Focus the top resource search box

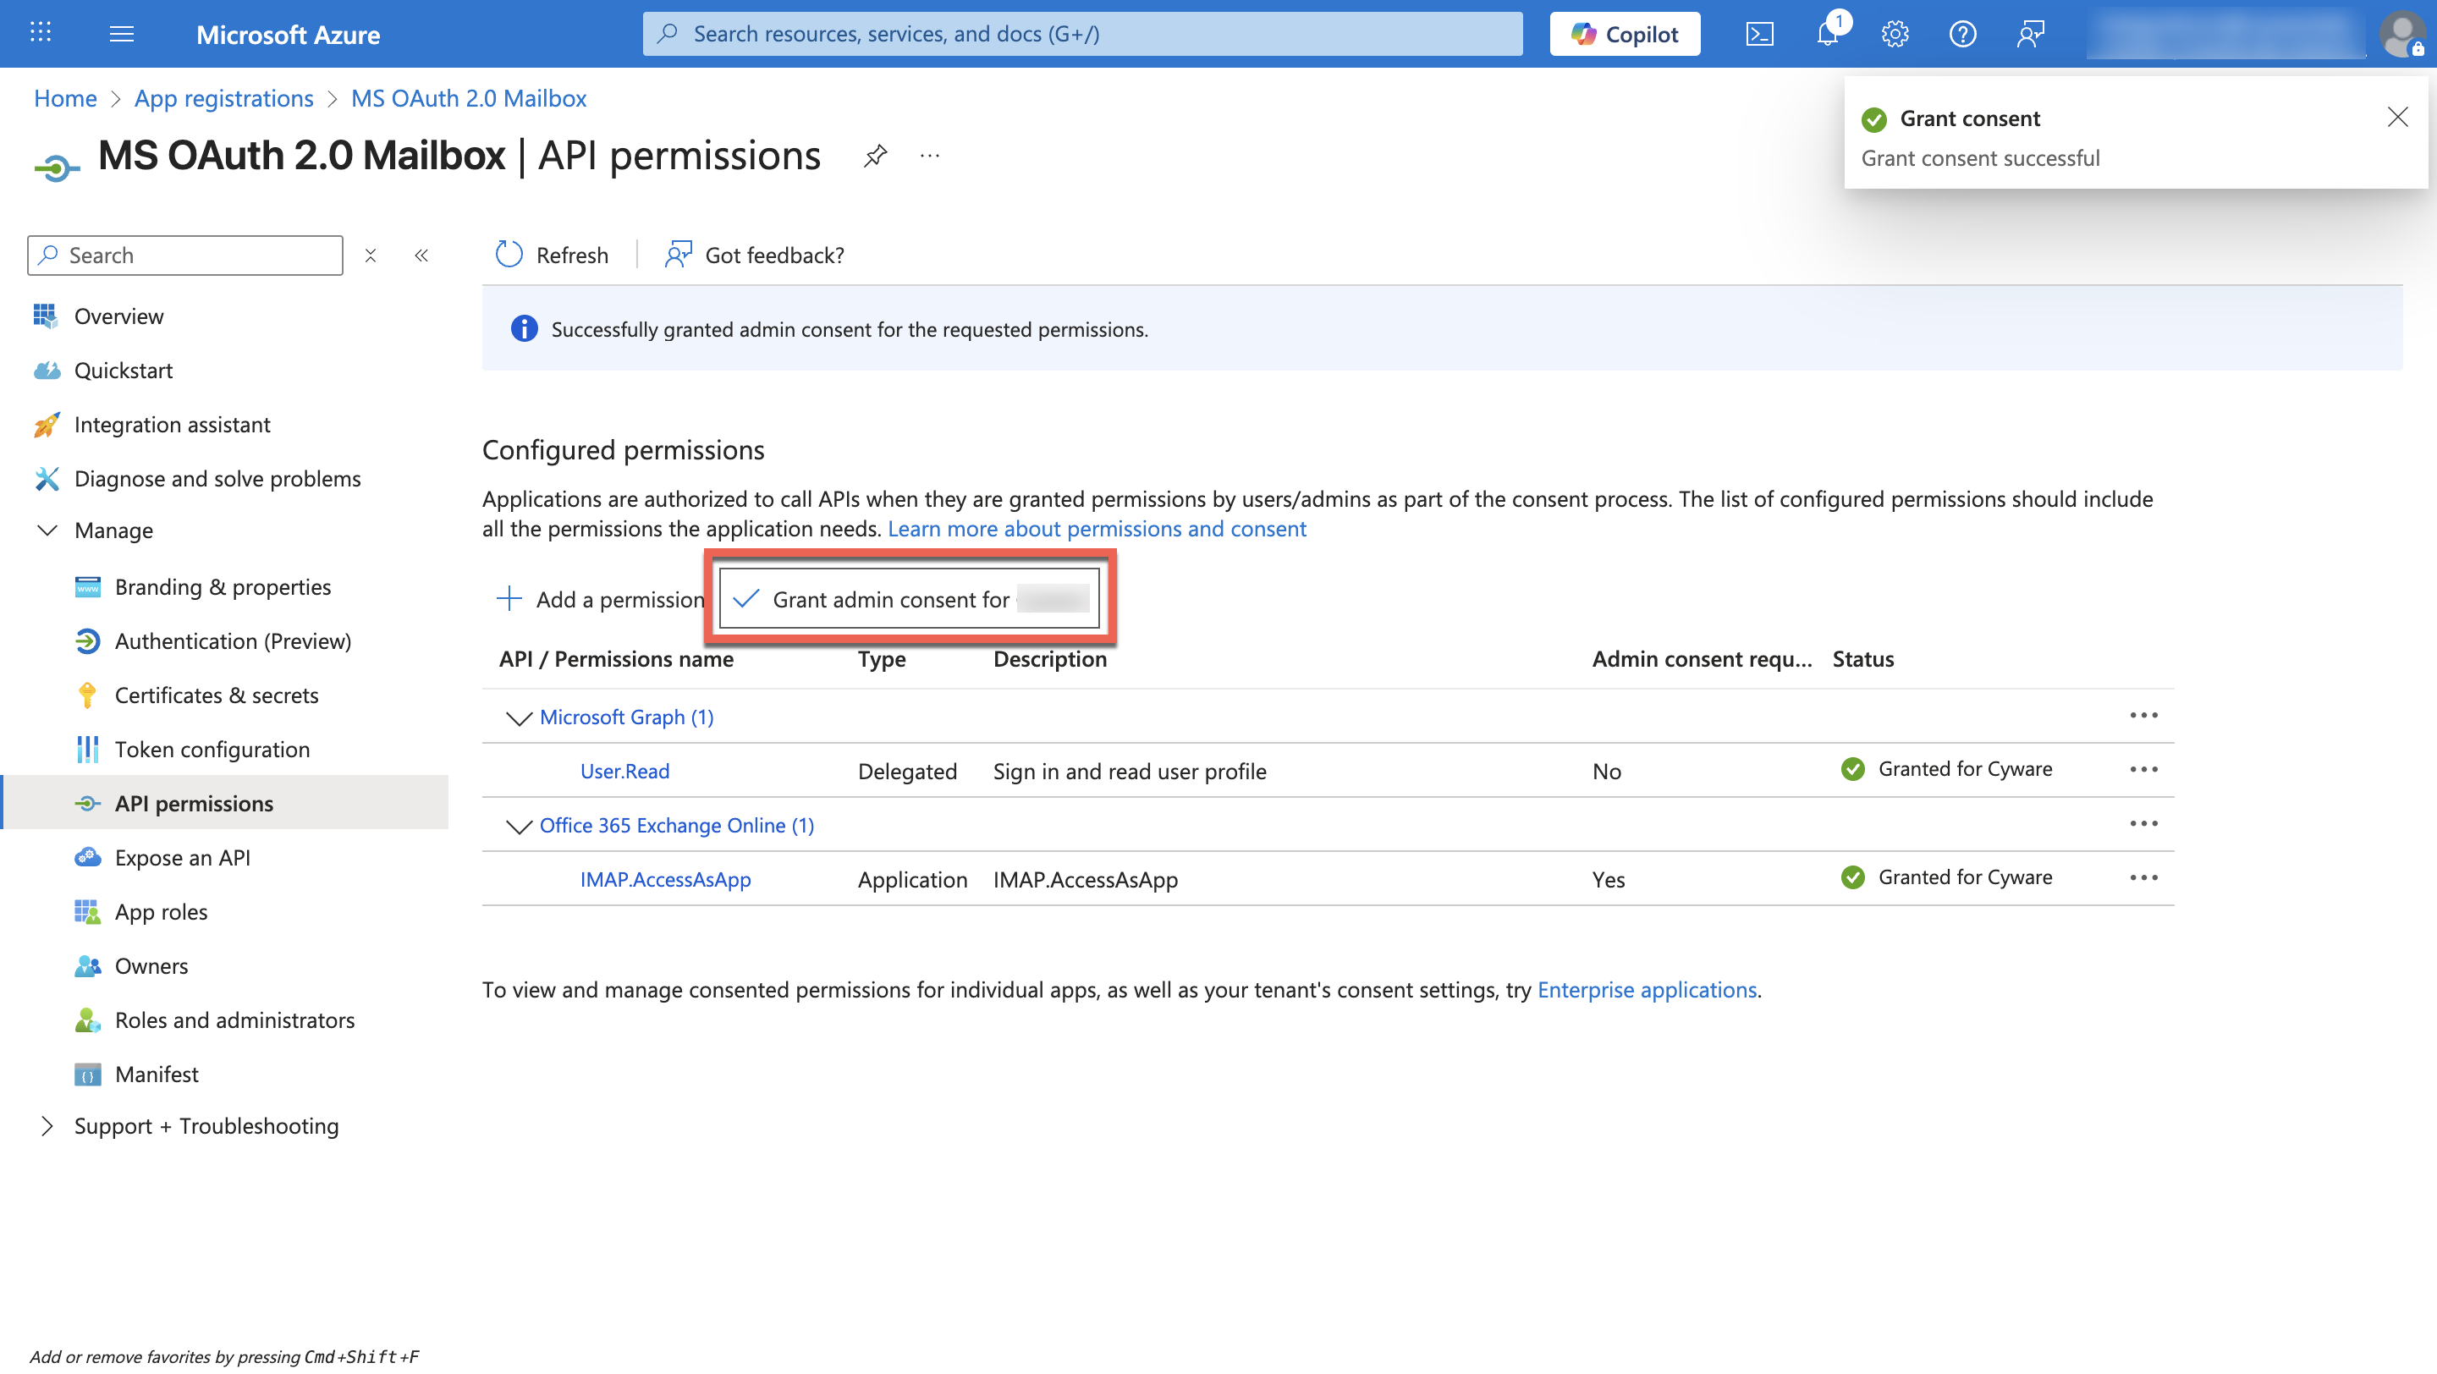point(1082,34)
